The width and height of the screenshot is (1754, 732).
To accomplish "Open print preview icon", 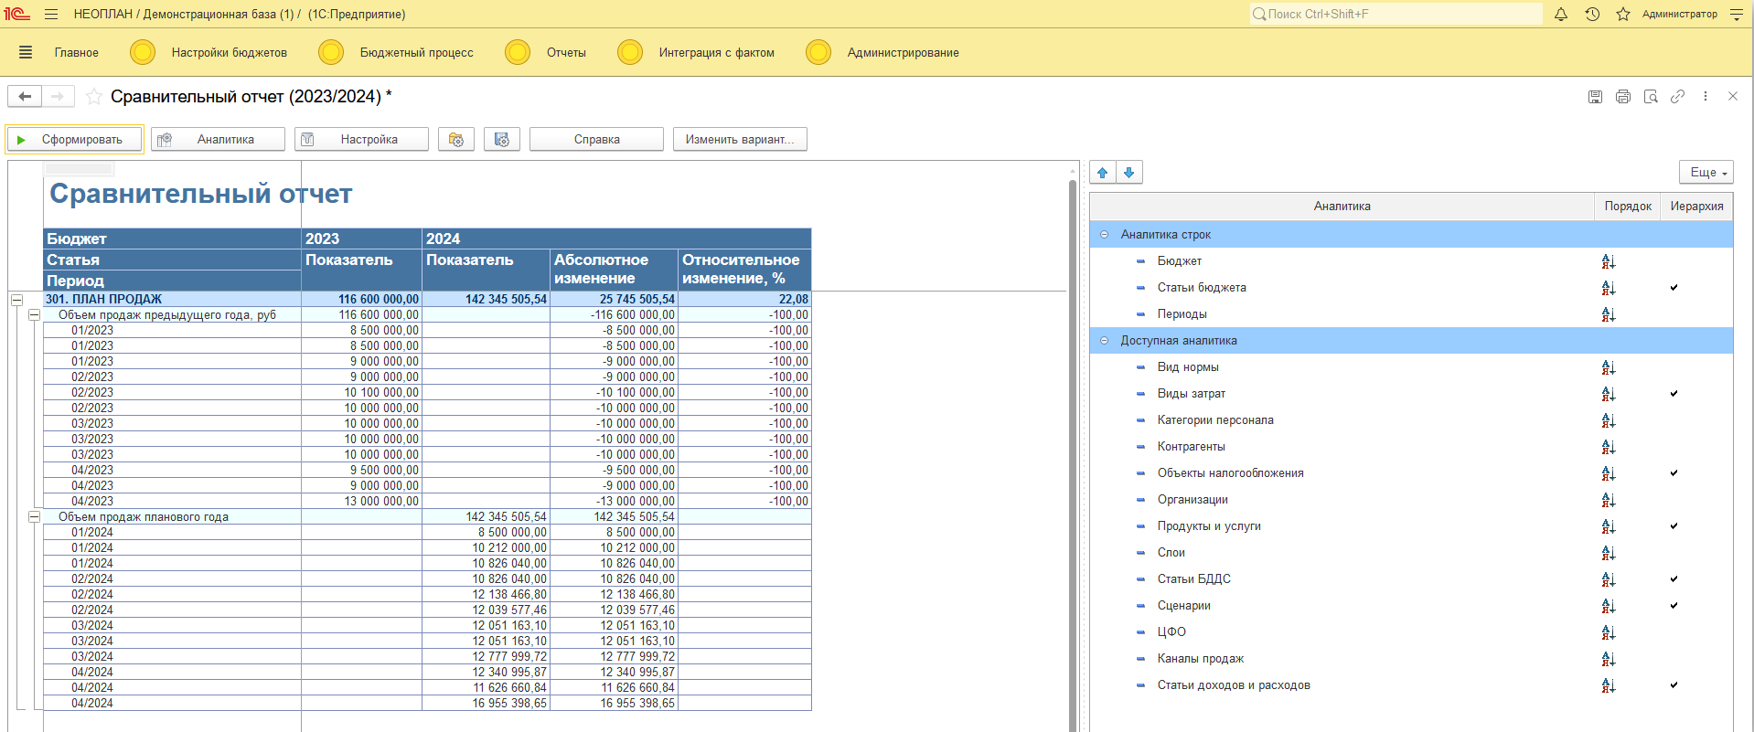I will [x=1651, y=96].
